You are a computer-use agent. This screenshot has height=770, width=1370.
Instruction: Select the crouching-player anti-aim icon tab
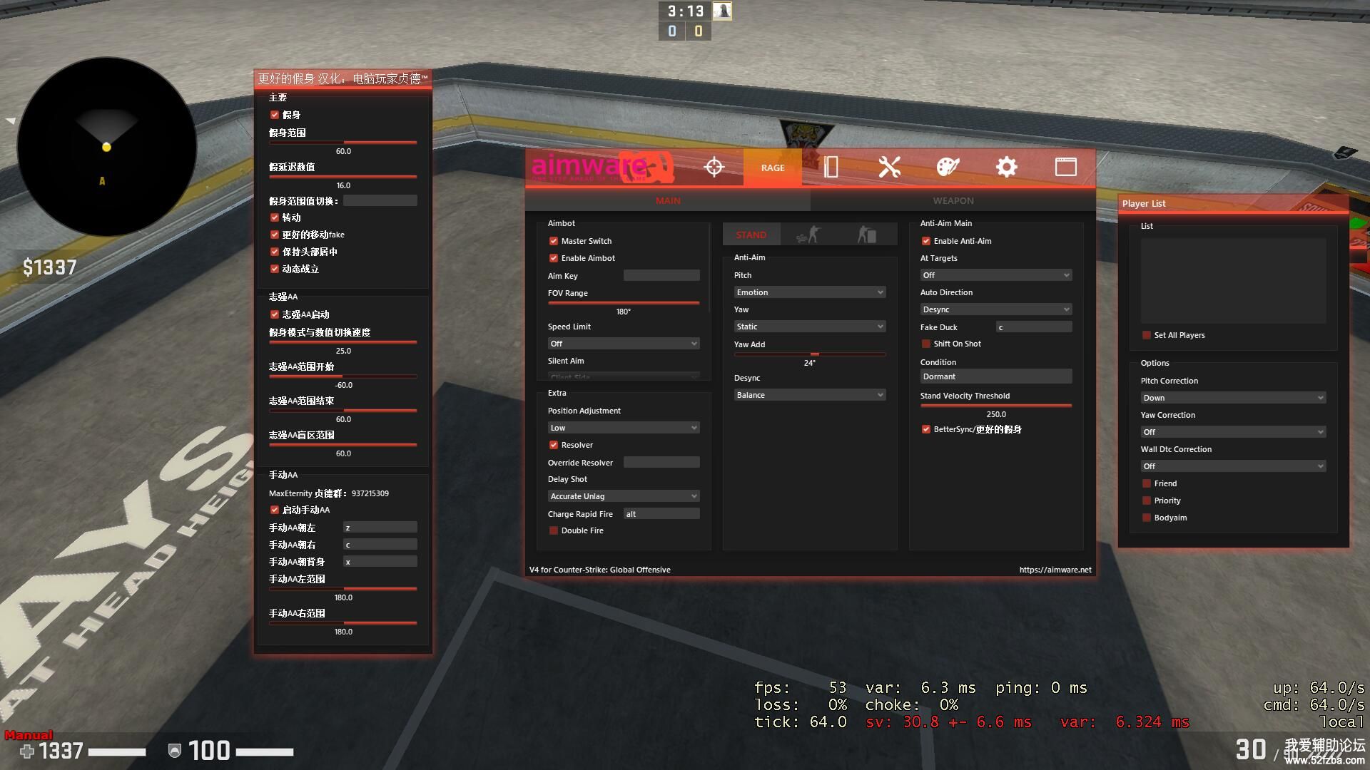pos(867,235)
